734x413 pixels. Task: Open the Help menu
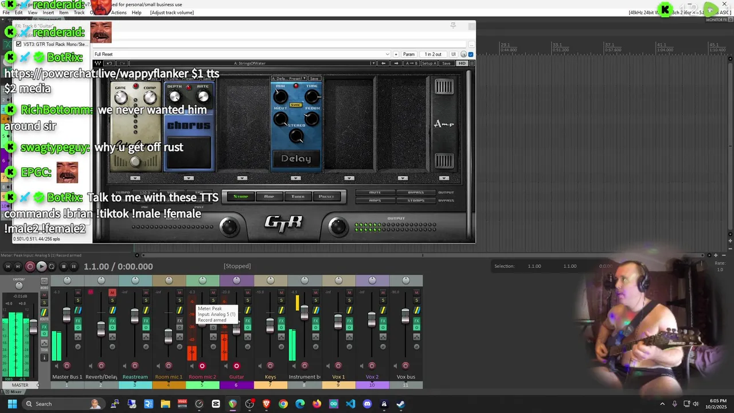136,13
